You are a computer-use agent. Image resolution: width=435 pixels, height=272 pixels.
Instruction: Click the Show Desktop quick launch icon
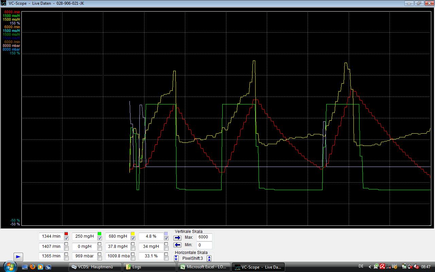(x=25, y=267)
